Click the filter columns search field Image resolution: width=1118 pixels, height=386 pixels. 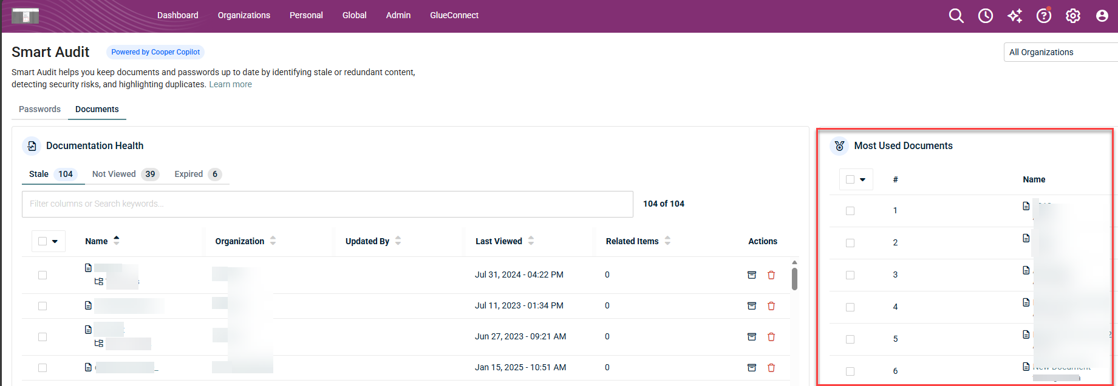click(327, 204)
